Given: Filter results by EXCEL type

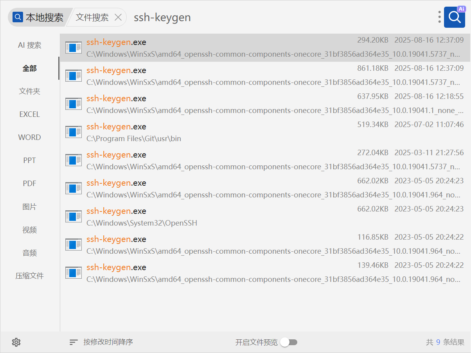Looking at the screenshot, I should 30,115.
